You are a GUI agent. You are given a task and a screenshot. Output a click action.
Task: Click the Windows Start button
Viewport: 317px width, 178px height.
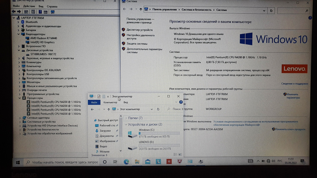pos(18,162)
